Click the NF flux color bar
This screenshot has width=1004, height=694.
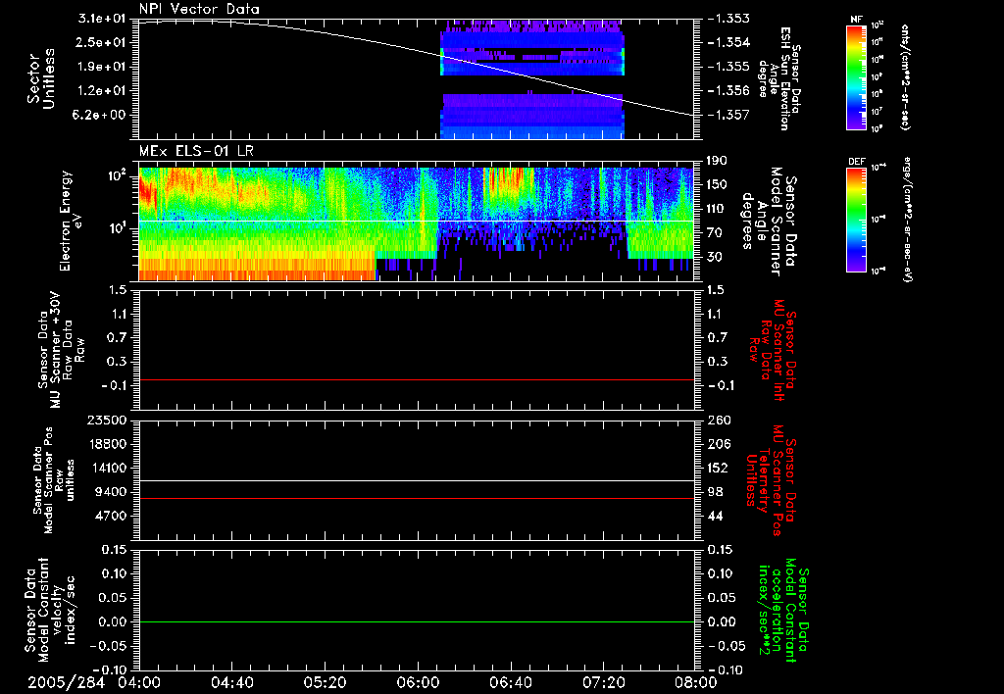856,76
